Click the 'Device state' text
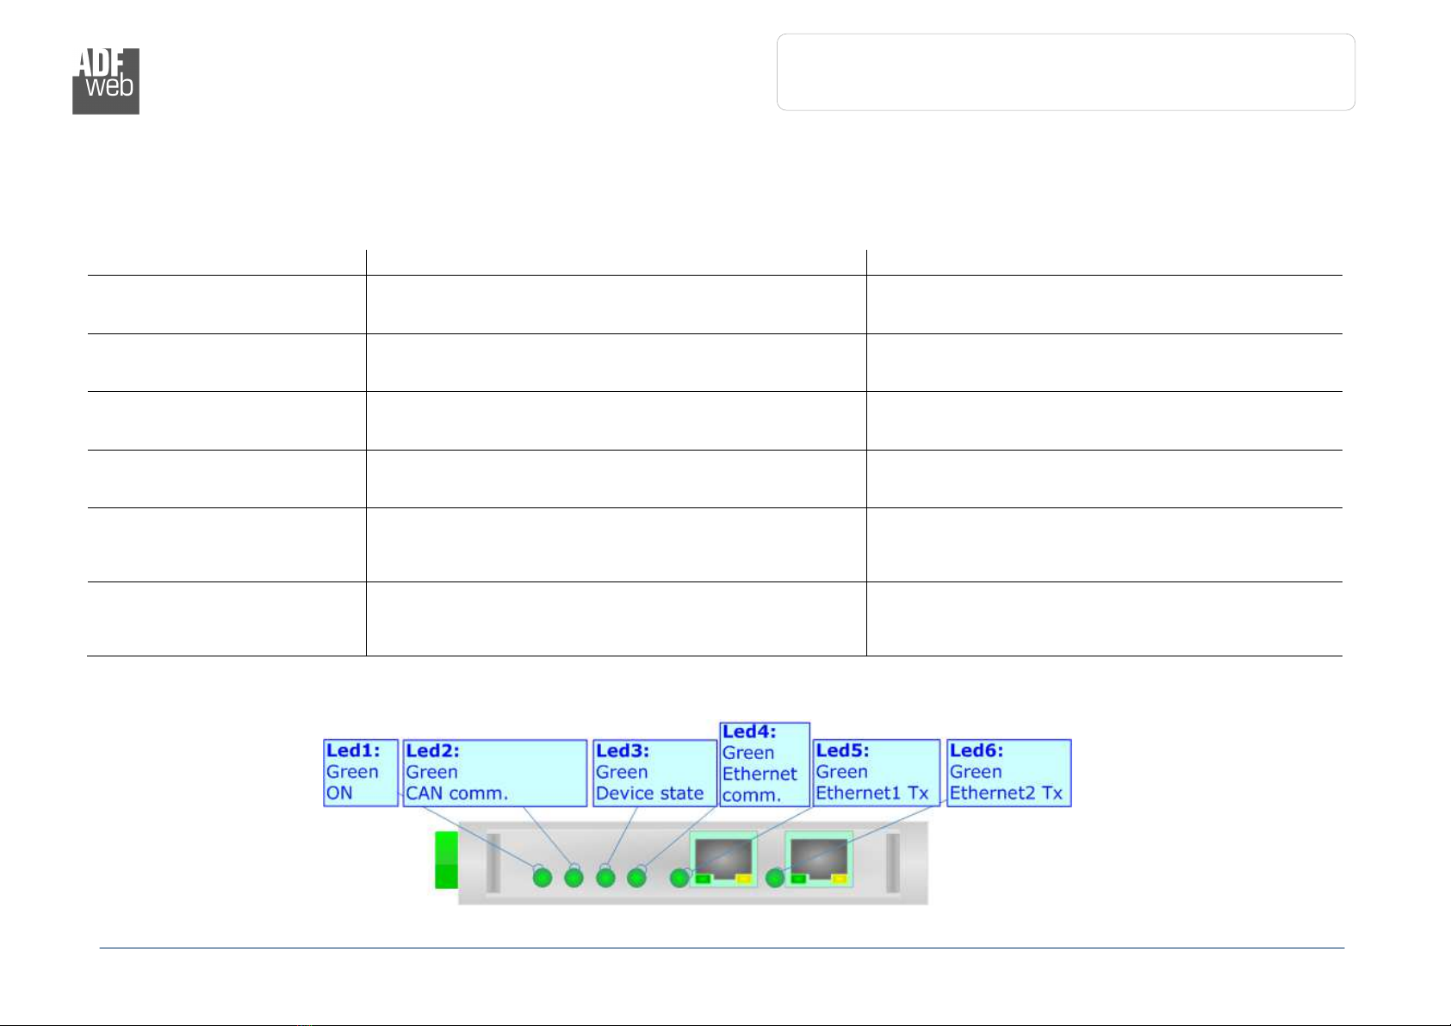 point(650,793)
